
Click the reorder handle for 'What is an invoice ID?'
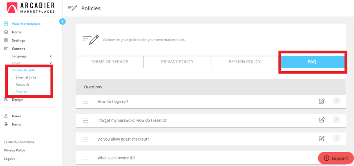(85, 158)
